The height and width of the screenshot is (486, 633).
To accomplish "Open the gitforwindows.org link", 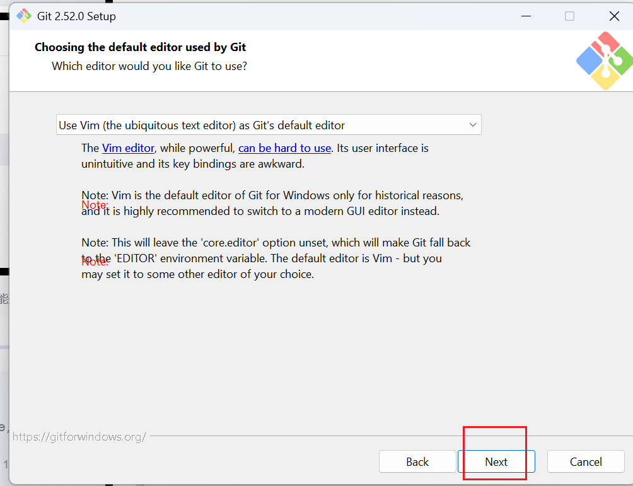I will 79,437.
